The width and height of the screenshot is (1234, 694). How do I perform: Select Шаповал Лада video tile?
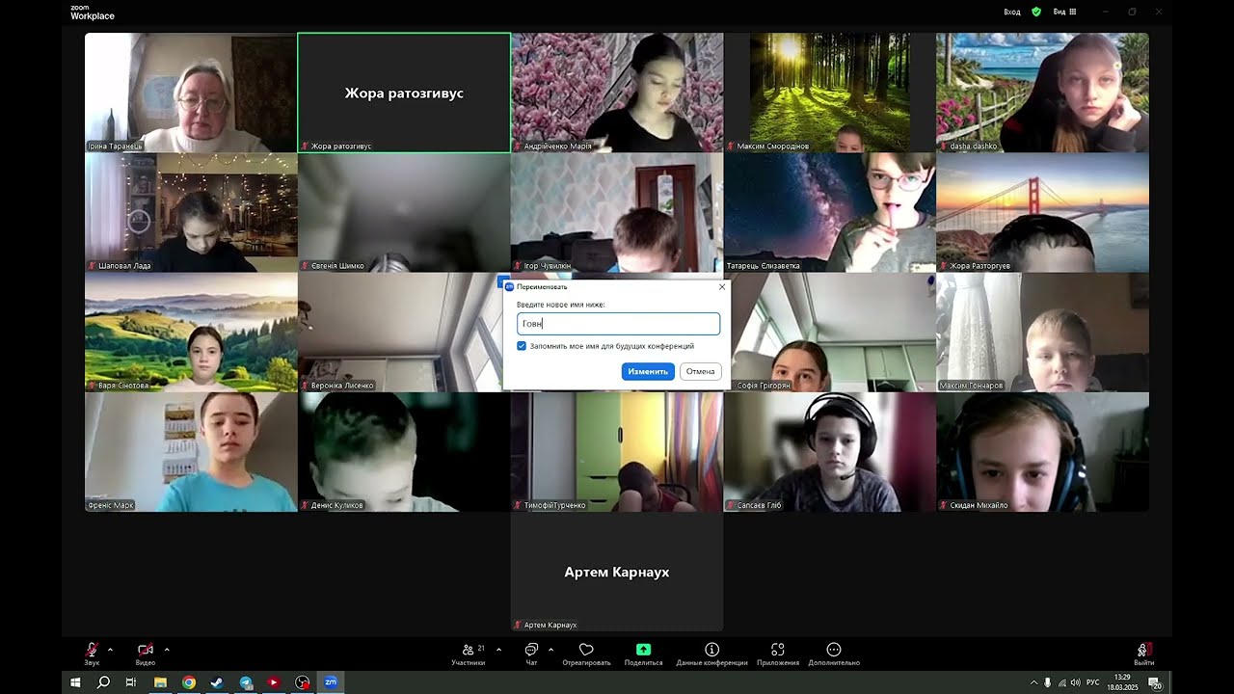coord(191,212)
